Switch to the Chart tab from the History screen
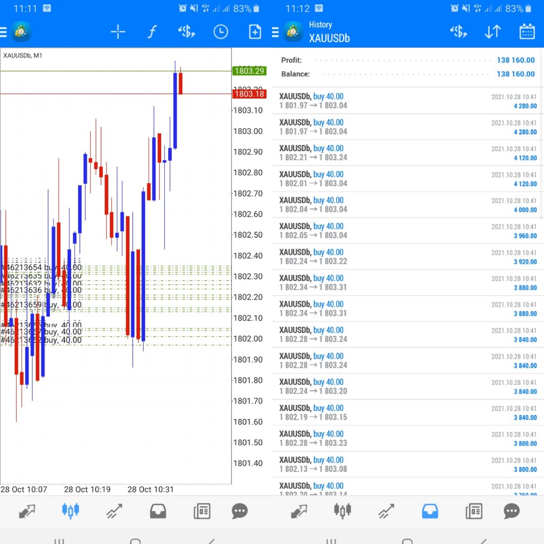This screenshot has height=544, width=544. coord(342,511)
